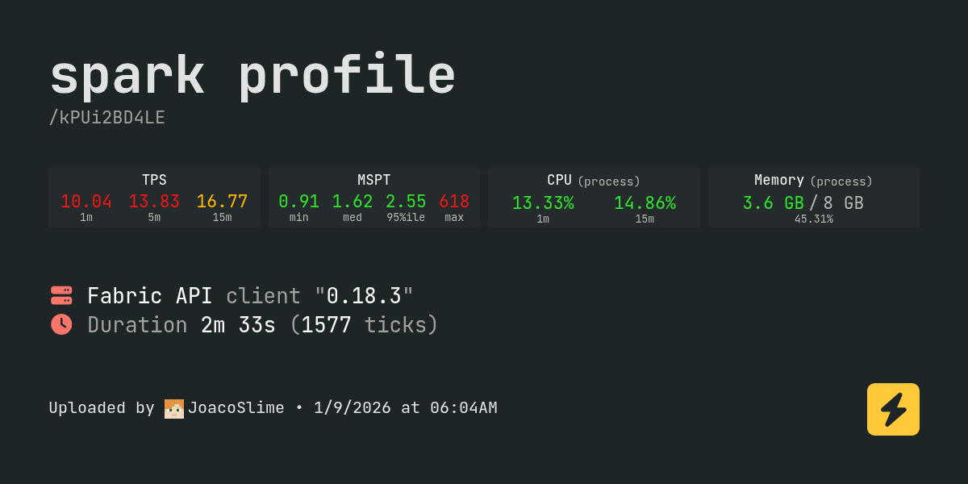Viewport: 968px width, 484px height.
Task: Click JoacoSlime's player head avatar
Action: coord(173,408)
